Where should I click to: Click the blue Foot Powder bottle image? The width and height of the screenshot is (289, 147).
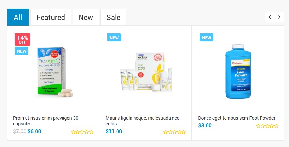coord(238,72)
